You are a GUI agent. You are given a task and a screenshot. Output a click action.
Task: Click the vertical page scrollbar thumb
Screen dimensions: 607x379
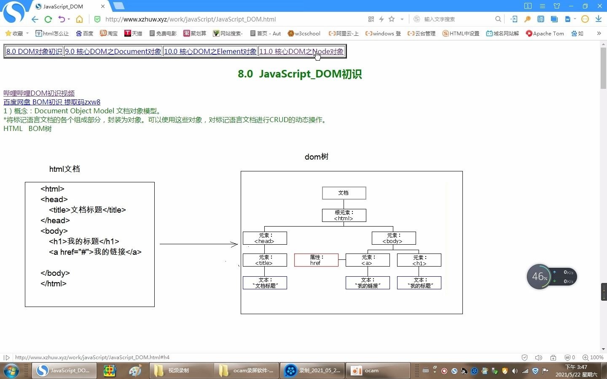603,67
